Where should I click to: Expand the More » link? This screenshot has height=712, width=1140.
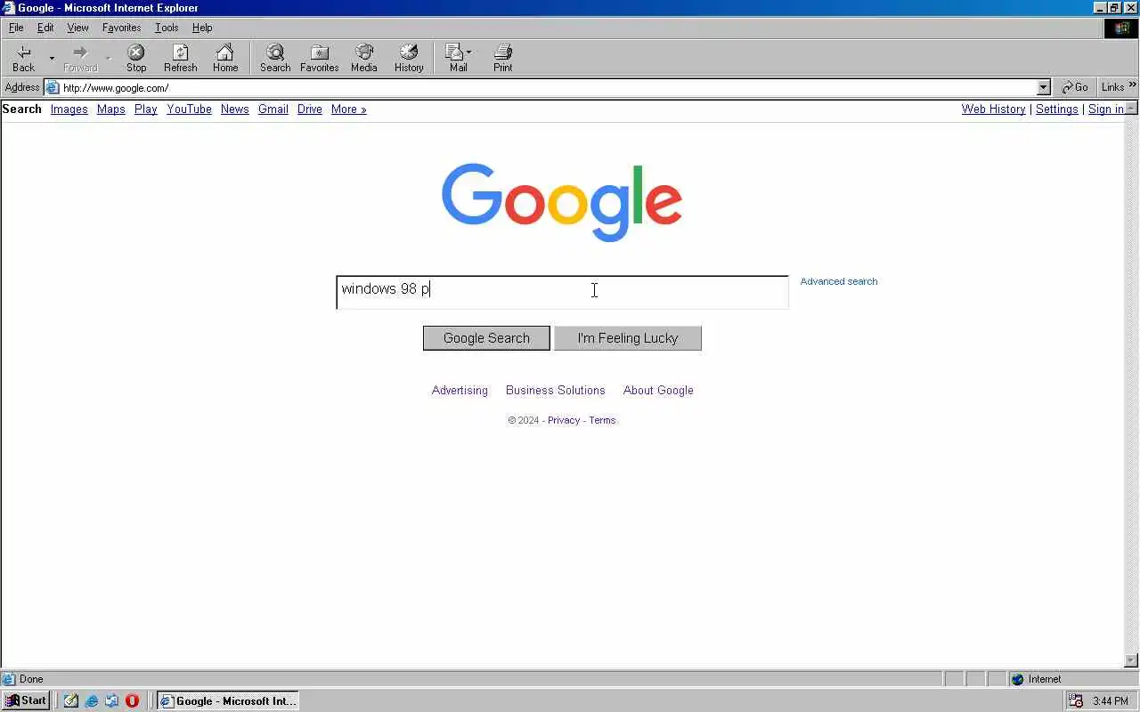click(x=348, y=109)
